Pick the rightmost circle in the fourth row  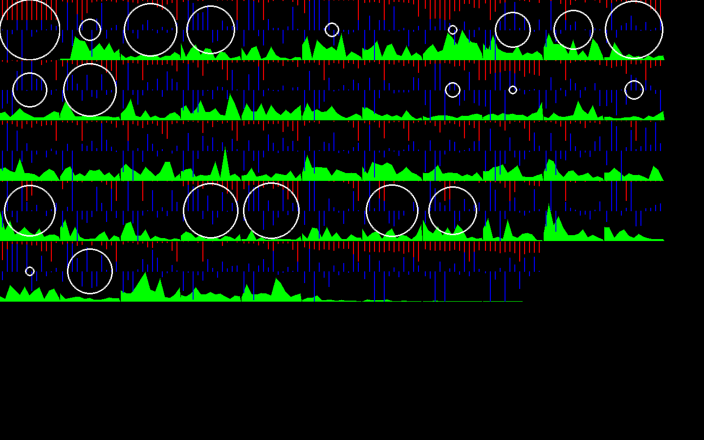(453, 211)
